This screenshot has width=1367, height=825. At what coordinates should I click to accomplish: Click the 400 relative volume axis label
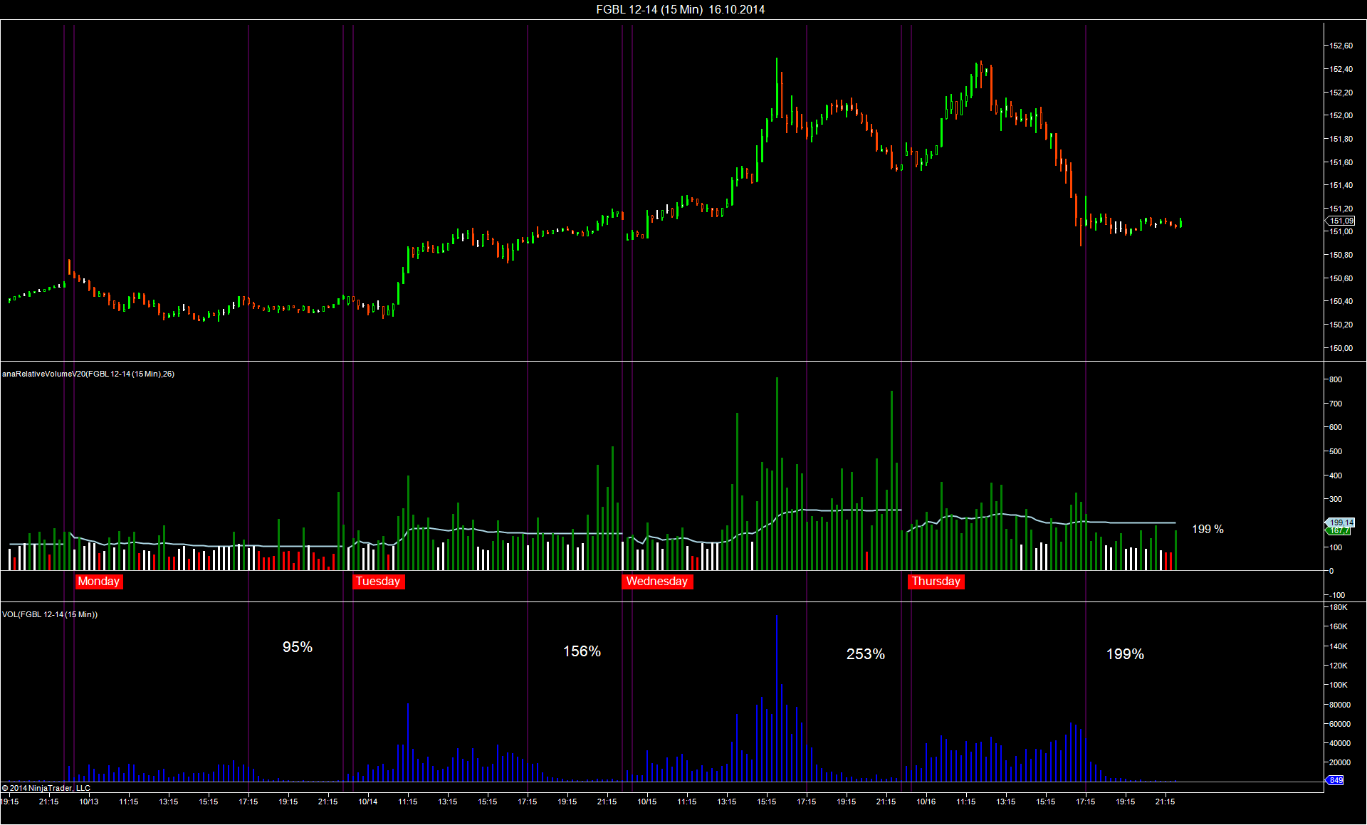[x=1336, y=475]
